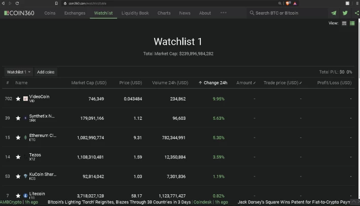Click the Total Market Cap text
The width and height of the screenshot is (360, 206).
coord(178,53)
